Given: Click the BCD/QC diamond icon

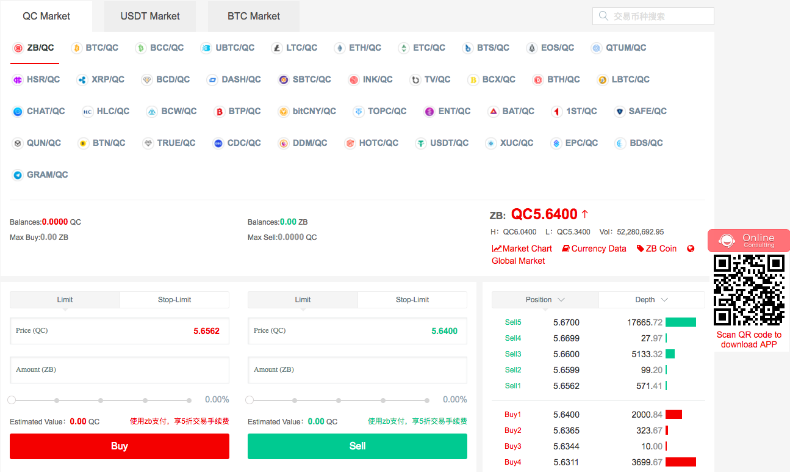Looking at the screenshot, I should [x=146, y=79].
